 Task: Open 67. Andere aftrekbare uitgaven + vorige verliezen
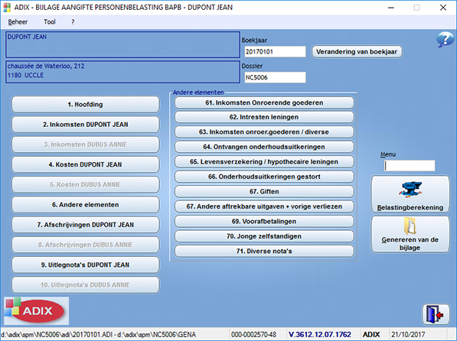(x=264, y=206)
